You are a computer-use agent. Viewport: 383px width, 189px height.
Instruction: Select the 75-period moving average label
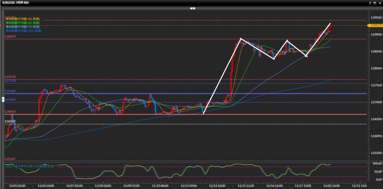tap(22, 27)
